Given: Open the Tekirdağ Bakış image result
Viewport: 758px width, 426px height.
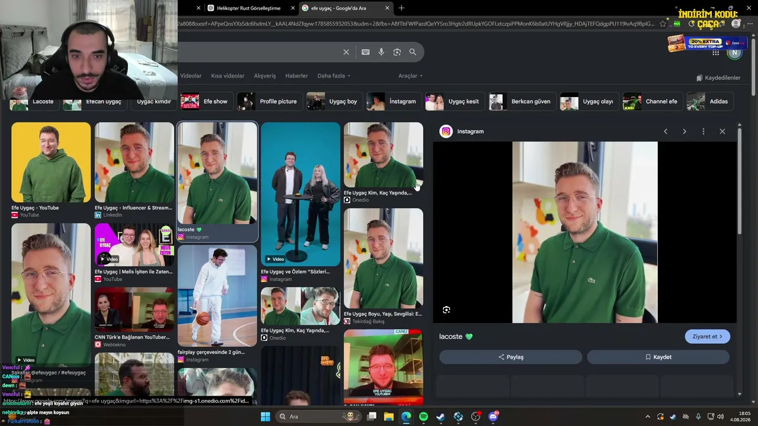Looking at the screenshot, I should [384, 258].
